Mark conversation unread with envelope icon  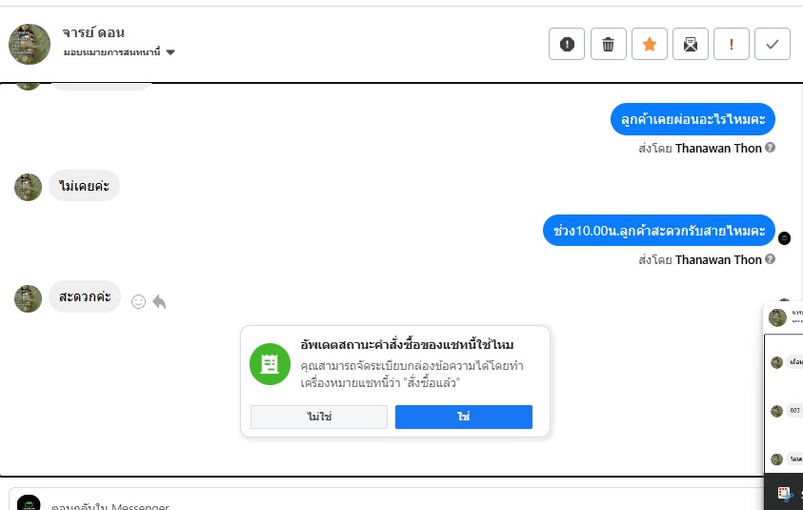(x=691, y=44)
